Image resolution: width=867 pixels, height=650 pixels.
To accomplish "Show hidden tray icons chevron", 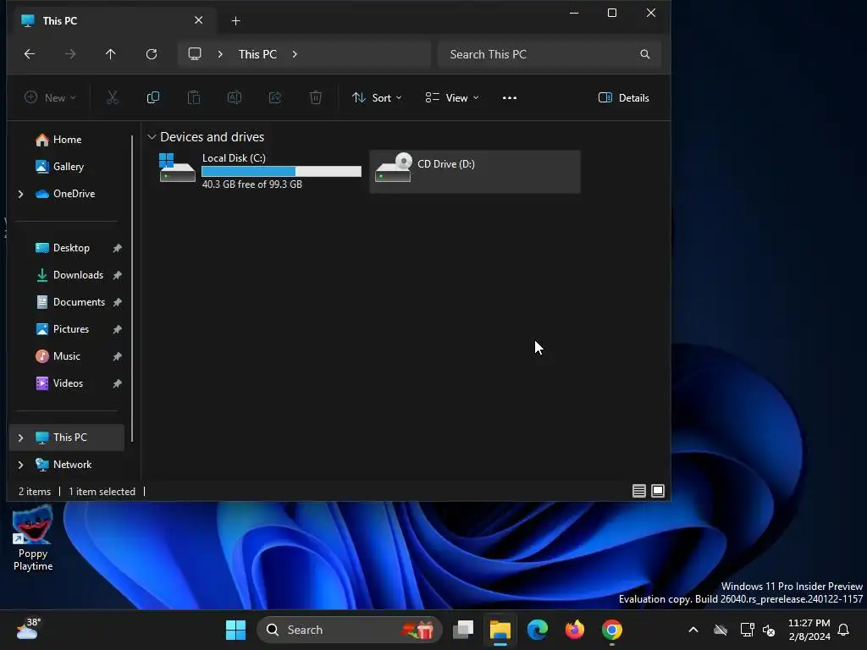I will [x=693, y=630].
